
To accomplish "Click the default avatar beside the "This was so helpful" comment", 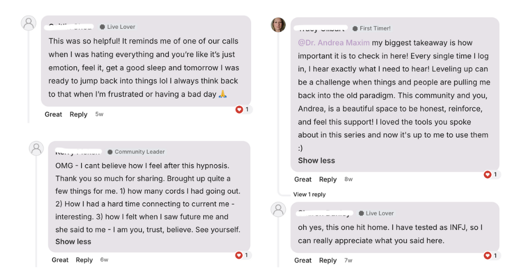I will [29, 23].
